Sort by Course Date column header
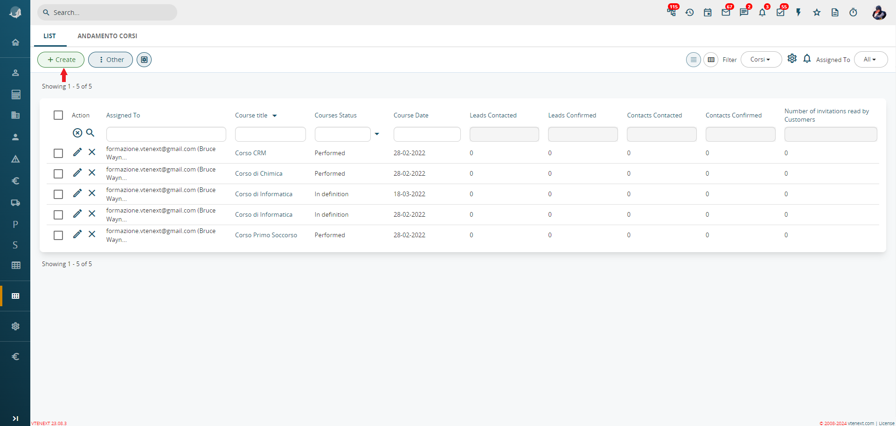This screenshot has height=426, width=896. click(411, 115)
